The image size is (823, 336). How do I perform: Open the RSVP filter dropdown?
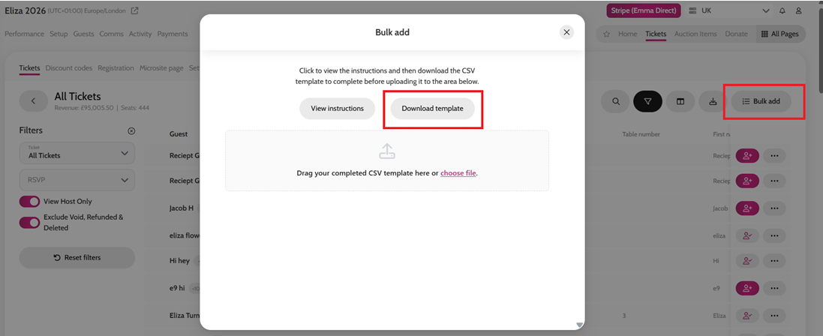77,179
